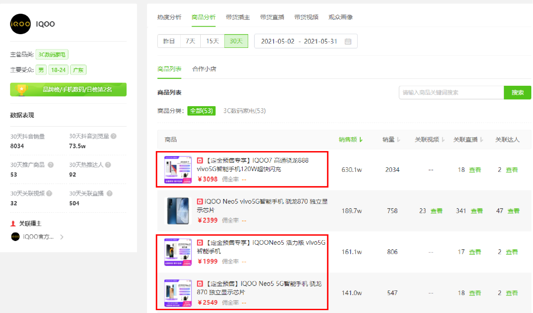
Task: Click red shop icon of ¥2549 product
Action: click(x=200, y=284)
